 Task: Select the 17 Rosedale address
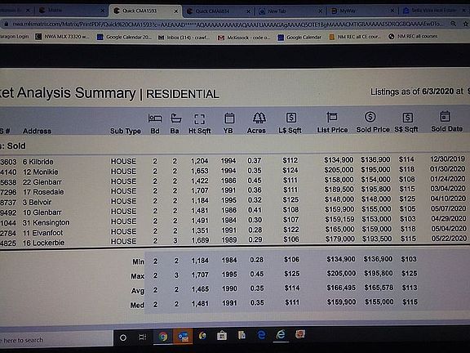pyautogui.click(x=43, y=192)
